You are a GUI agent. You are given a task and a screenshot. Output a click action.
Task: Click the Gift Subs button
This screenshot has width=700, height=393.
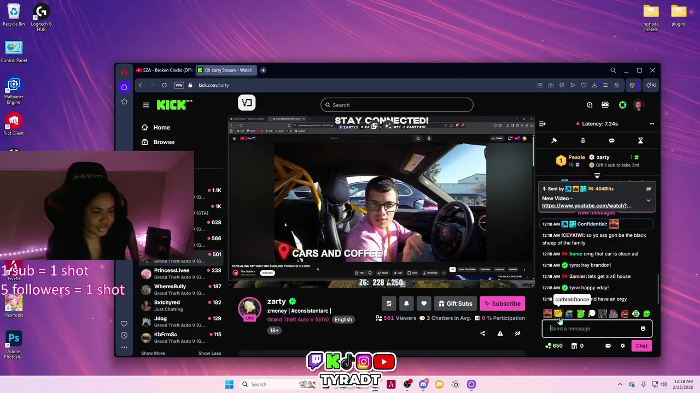point(455,303)
